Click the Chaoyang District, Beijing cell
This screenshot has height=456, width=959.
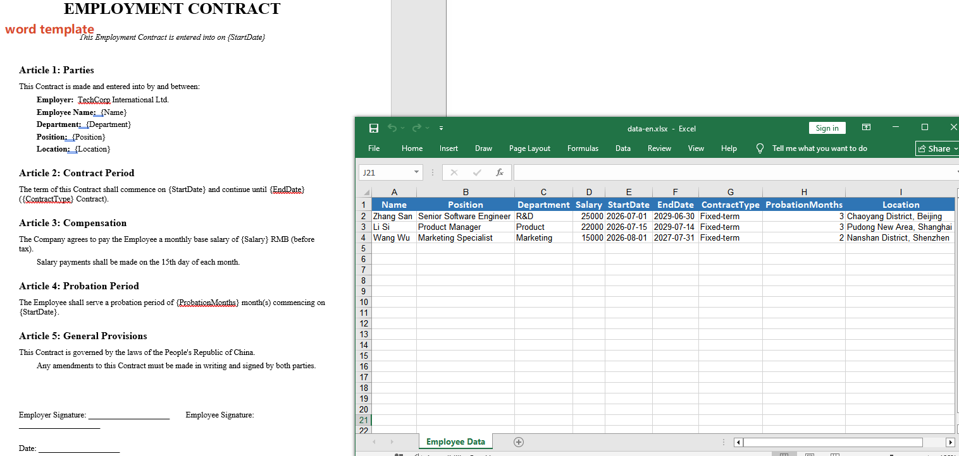[900, 216]
